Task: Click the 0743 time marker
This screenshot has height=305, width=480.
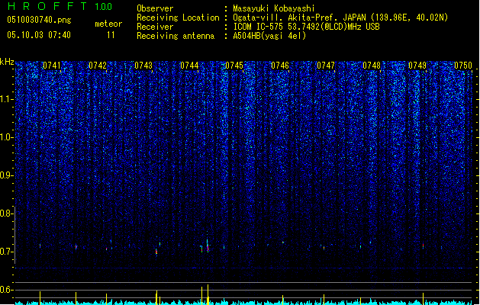Action: point(143,66)
